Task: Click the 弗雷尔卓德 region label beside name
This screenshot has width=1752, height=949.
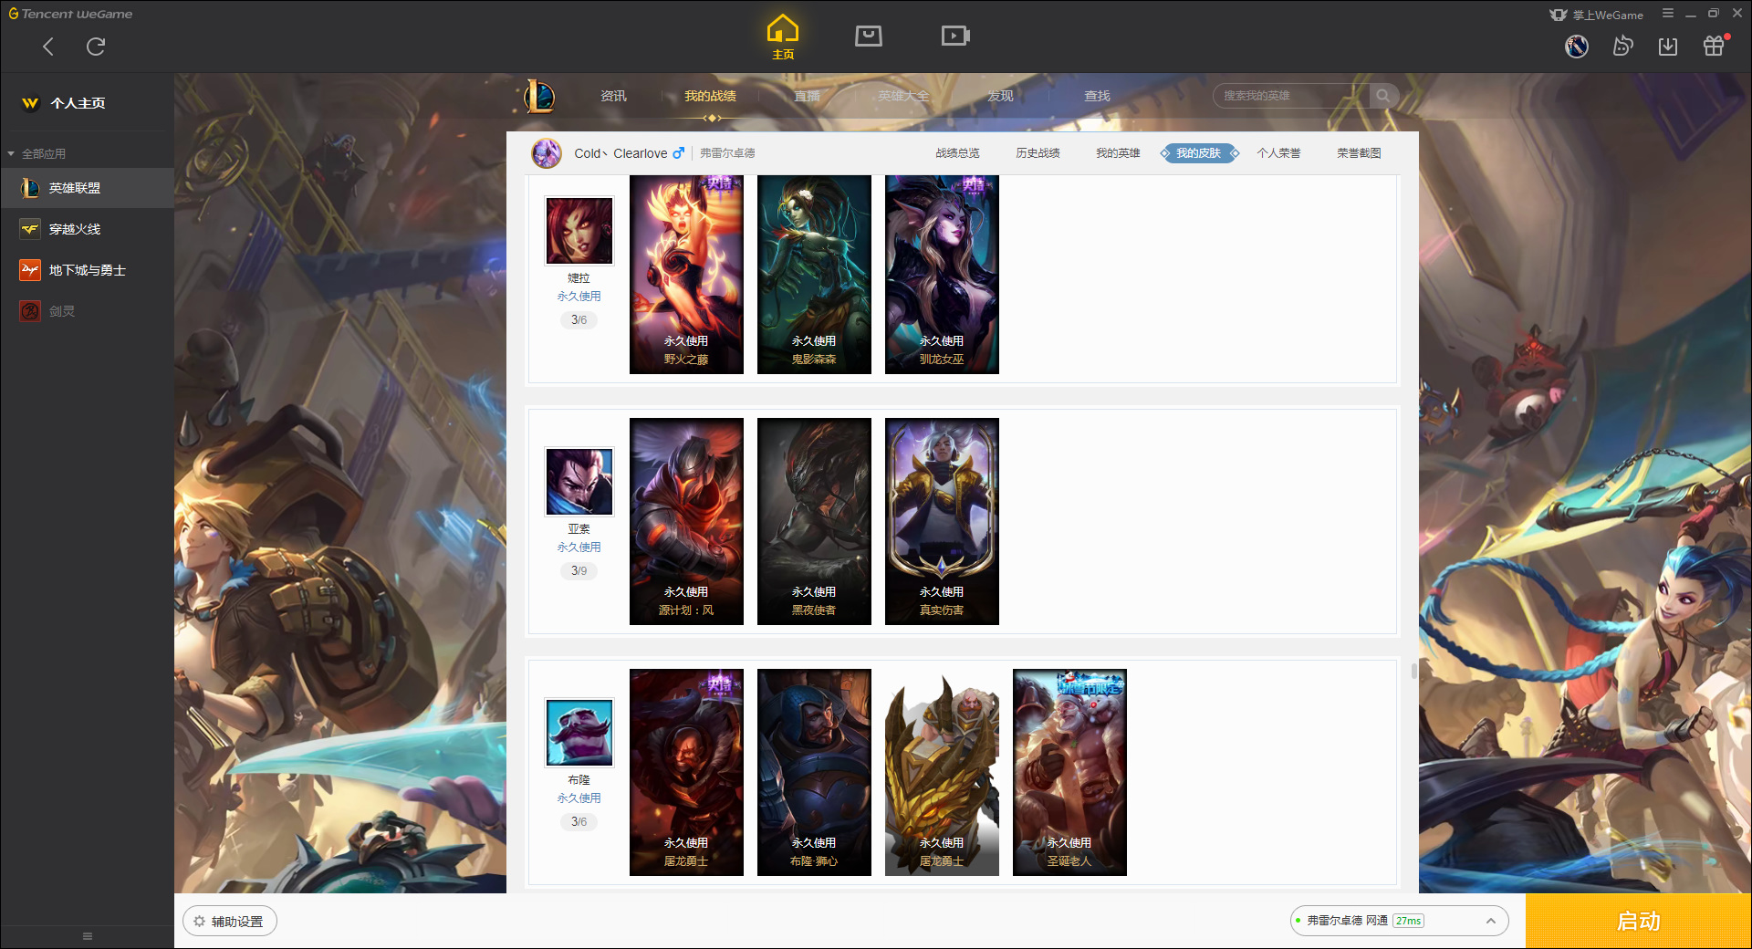Action: (727, 153)
